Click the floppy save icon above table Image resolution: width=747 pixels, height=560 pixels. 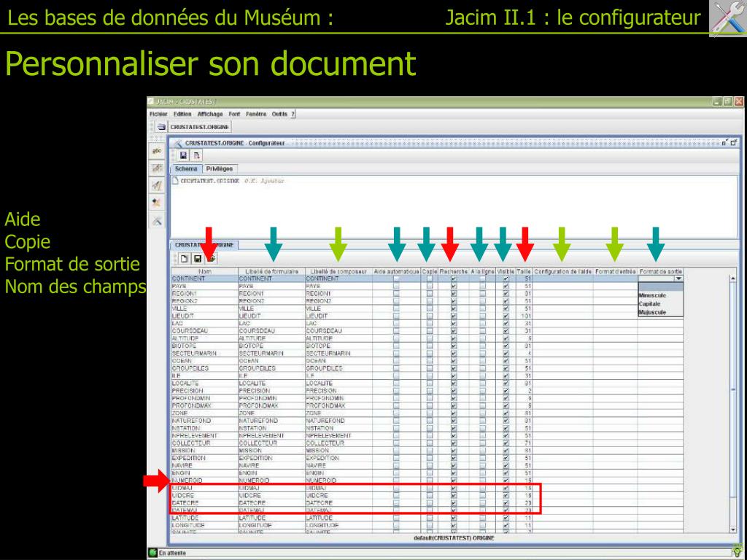pyautogui.click(x=197, y=259)
